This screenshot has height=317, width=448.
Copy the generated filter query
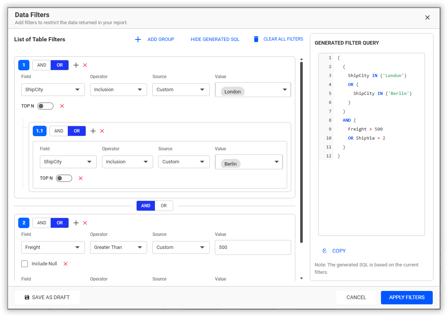tap(334, 251)
